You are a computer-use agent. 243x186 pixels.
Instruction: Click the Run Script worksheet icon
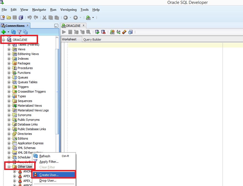70,32
